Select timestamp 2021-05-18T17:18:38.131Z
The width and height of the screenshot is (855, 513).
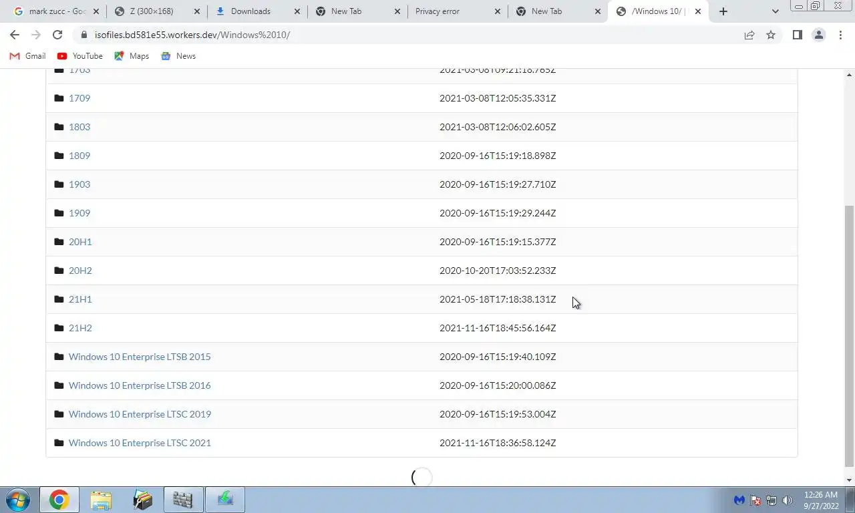[x=498, y=299]
